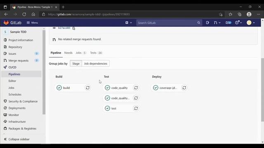Open Schedules in sidebar
The height and width of the screenshot is (148, 264).
pos(15,95)
